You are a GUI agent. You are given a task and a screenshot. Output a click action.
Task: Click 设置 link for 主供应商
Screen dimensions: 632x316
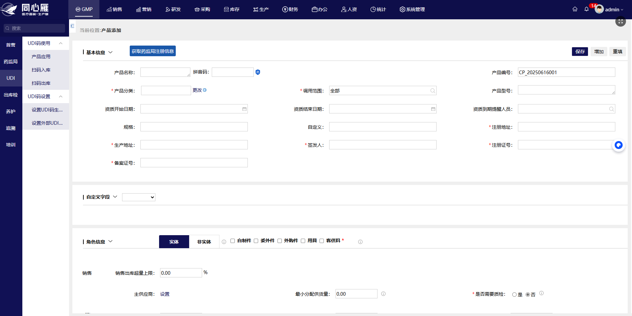pos(165,294)
